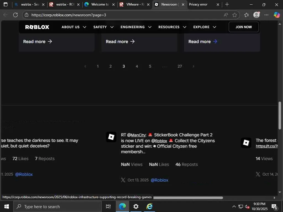Go to pagination page 1

click(x=98, y=66)
